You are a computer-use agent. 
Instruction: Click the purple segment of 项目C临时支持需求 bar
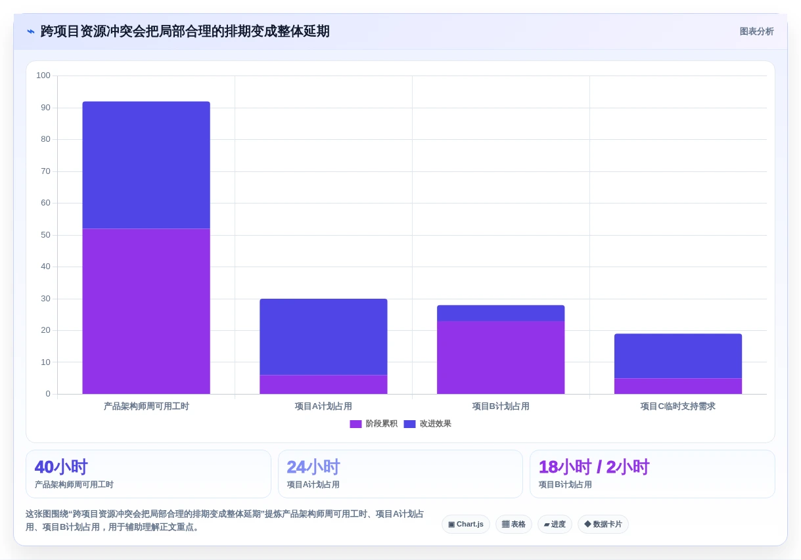pyautogui.click(x=678, y=386)
